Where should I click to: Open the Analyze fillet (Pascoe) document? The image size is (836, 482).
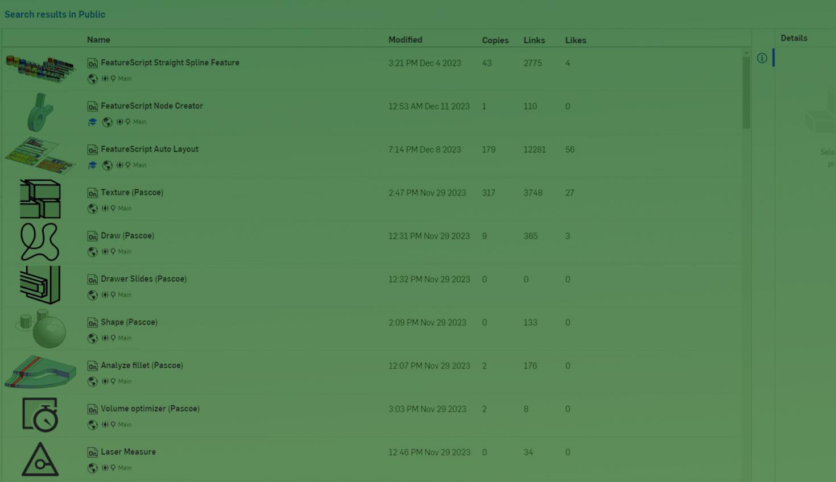click(x=142, y=365)
